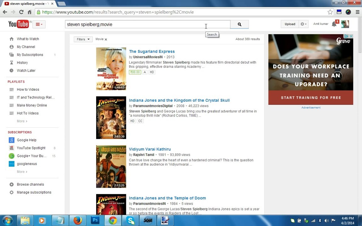
Task: Click the Amit kumar profile avatar
Action: [x=345, y=24]
